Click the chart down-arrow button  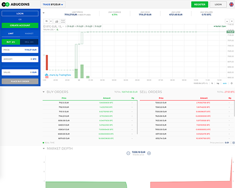(x=232, y=21)
